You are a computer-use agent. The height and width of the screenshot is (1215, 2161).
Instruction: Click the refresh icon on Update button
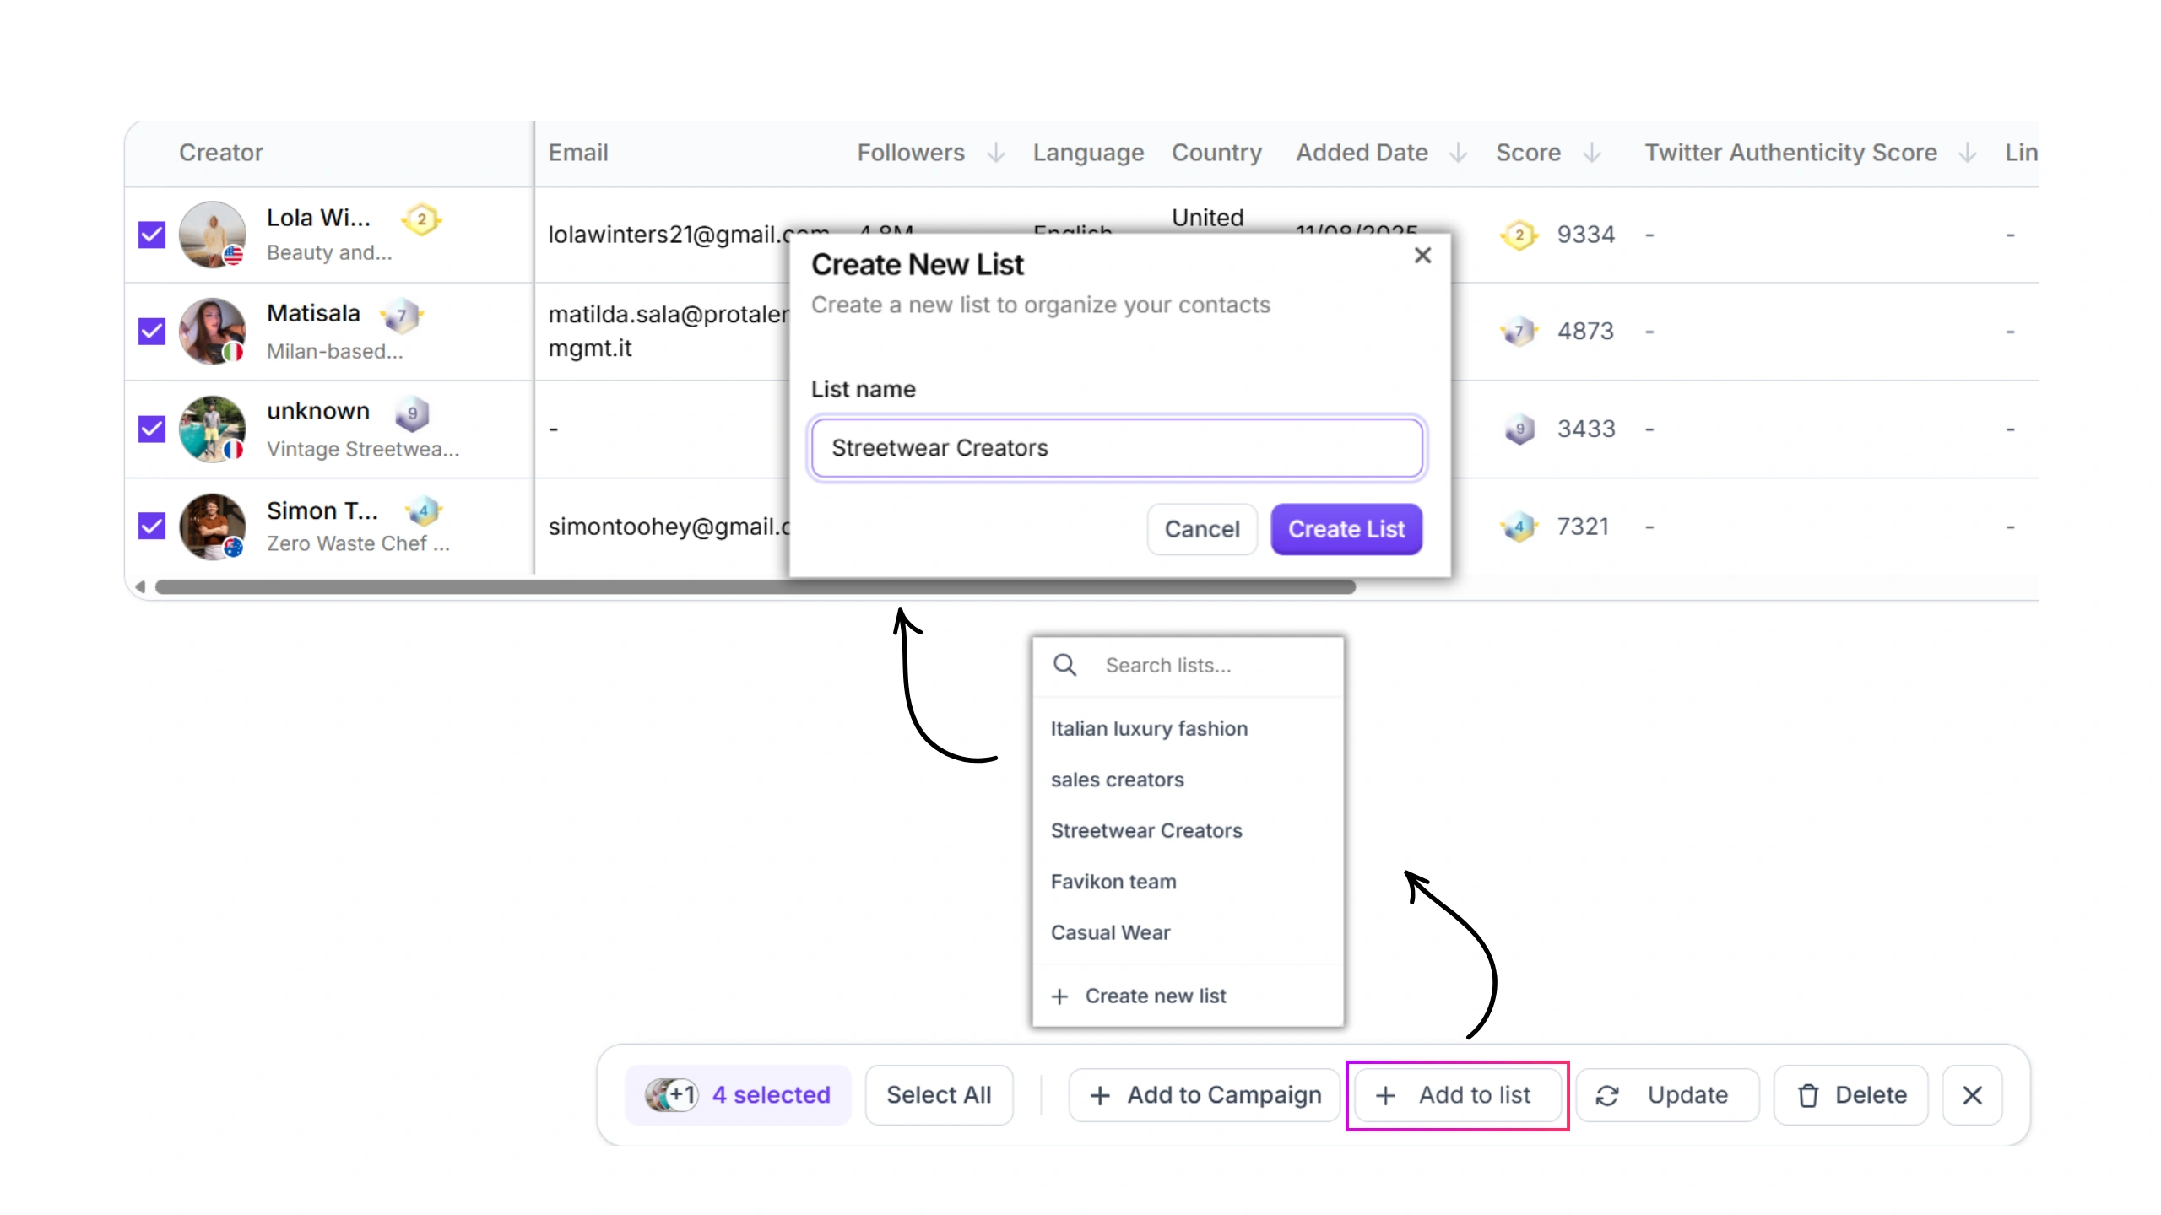(1607, 1095)
